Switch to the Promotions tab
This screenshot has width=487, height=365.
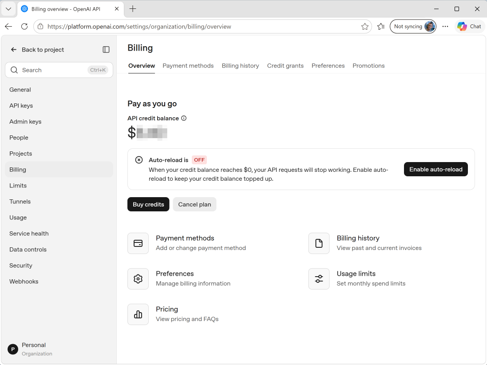[x=368, y=66]
